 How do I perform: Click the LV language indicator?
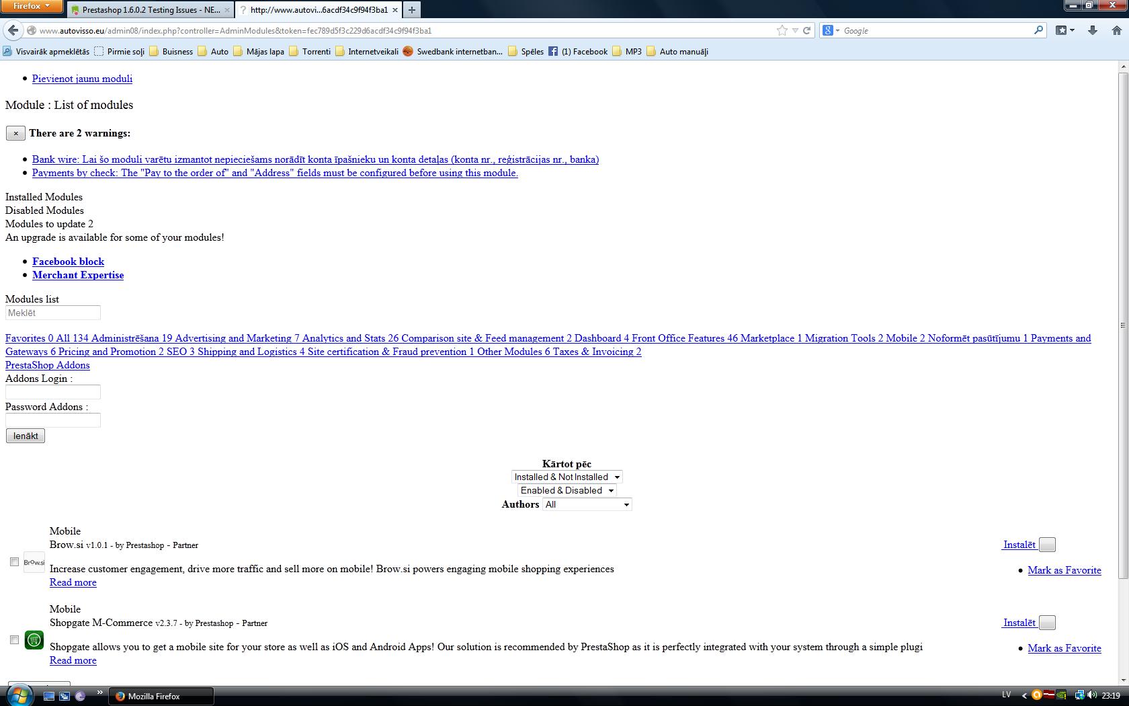coord(1006,695)
